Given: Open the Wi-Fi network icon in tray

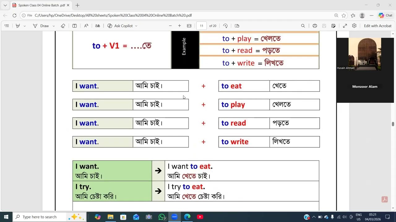Looking at the screenshot, I should click(x=338, y=217).
